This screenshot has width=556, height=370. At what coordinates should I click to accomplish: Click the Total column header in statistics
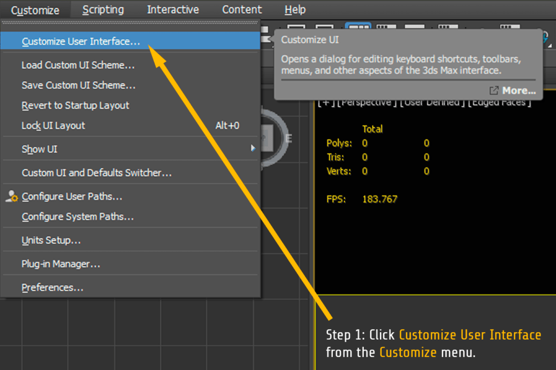coord(372,129)
